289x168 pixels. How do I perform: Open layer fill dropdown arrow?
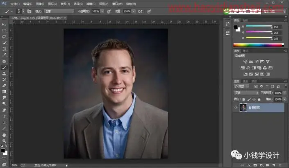284,100
